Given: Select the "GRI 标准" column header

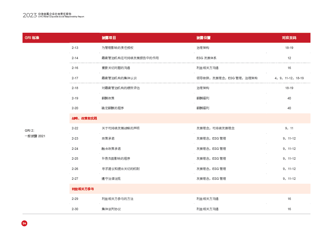Looking at the screenshot, I should coord(32,38).
